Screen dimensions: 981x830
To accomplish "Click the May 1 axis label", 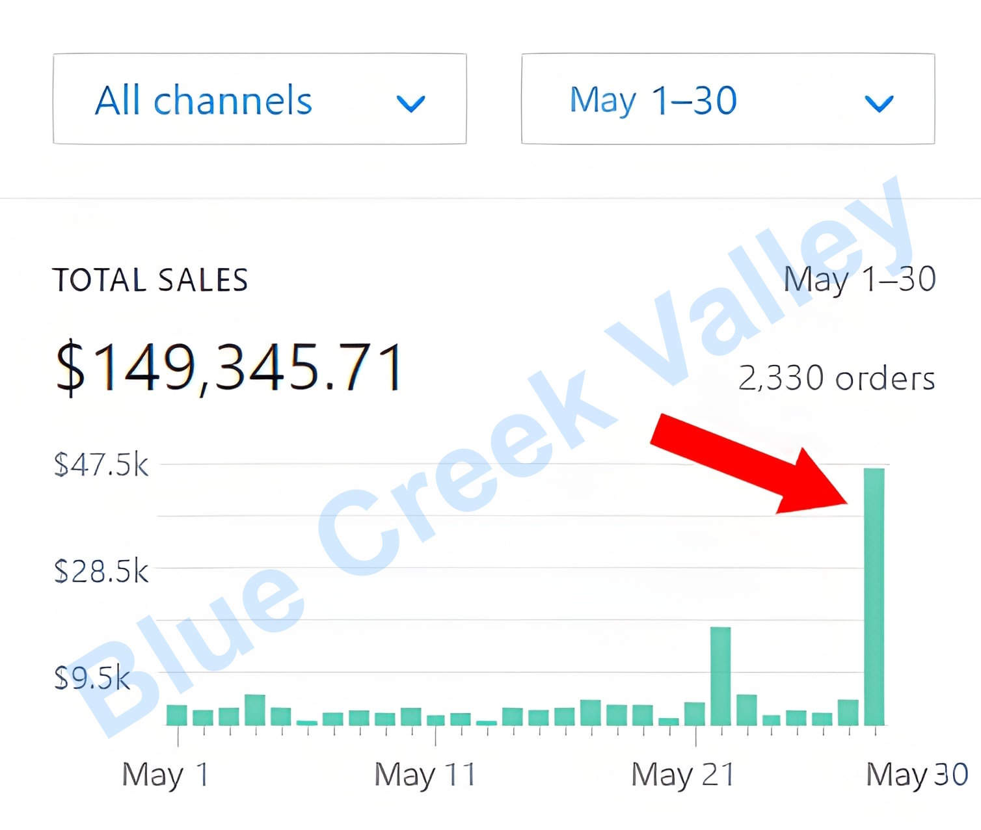I will click(x=165, y=775).
